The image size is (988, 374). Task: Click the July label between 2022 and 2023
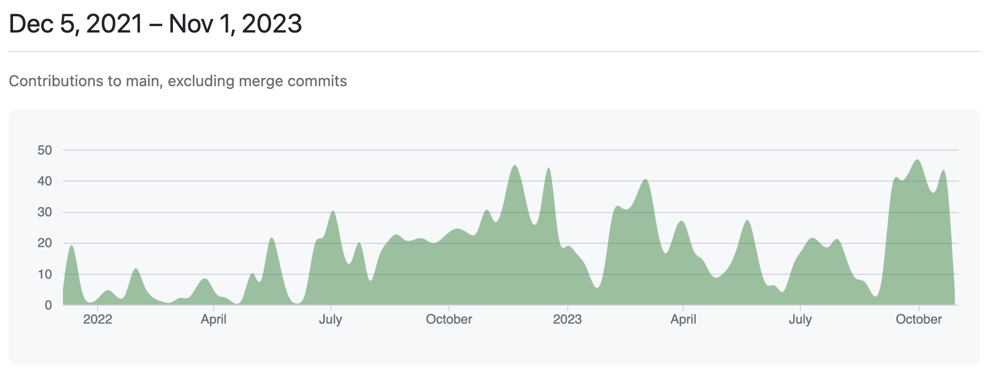click(330, 319)
